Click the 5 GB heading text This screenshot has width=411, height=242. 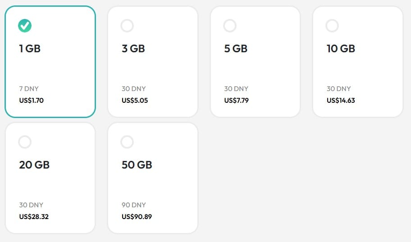click(x=236, y=49)
